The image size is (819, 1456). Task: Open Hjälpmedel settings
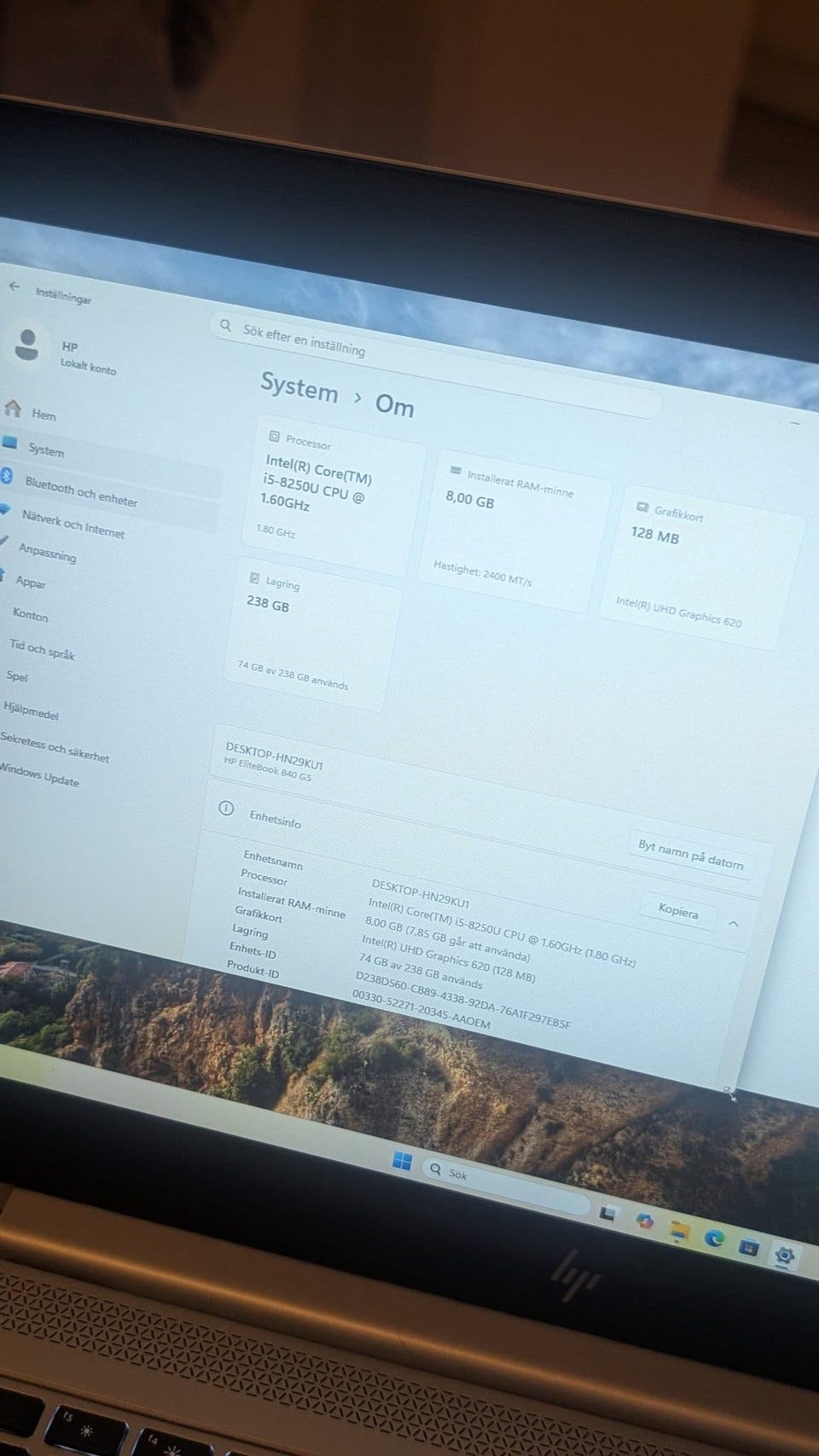click(31, 710)
